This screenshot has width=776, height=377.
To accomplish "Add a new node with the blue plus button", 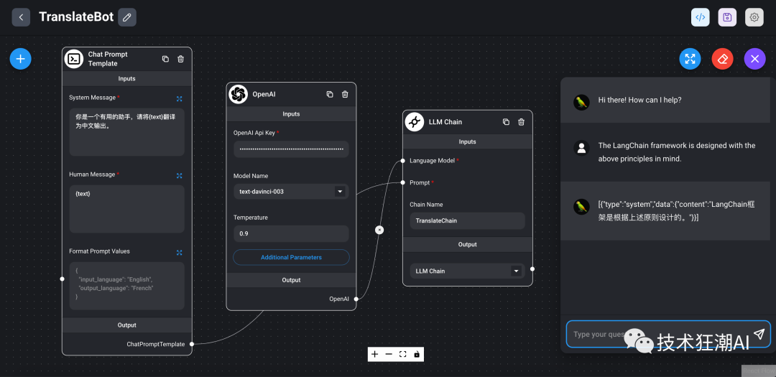I will point(20,59).
